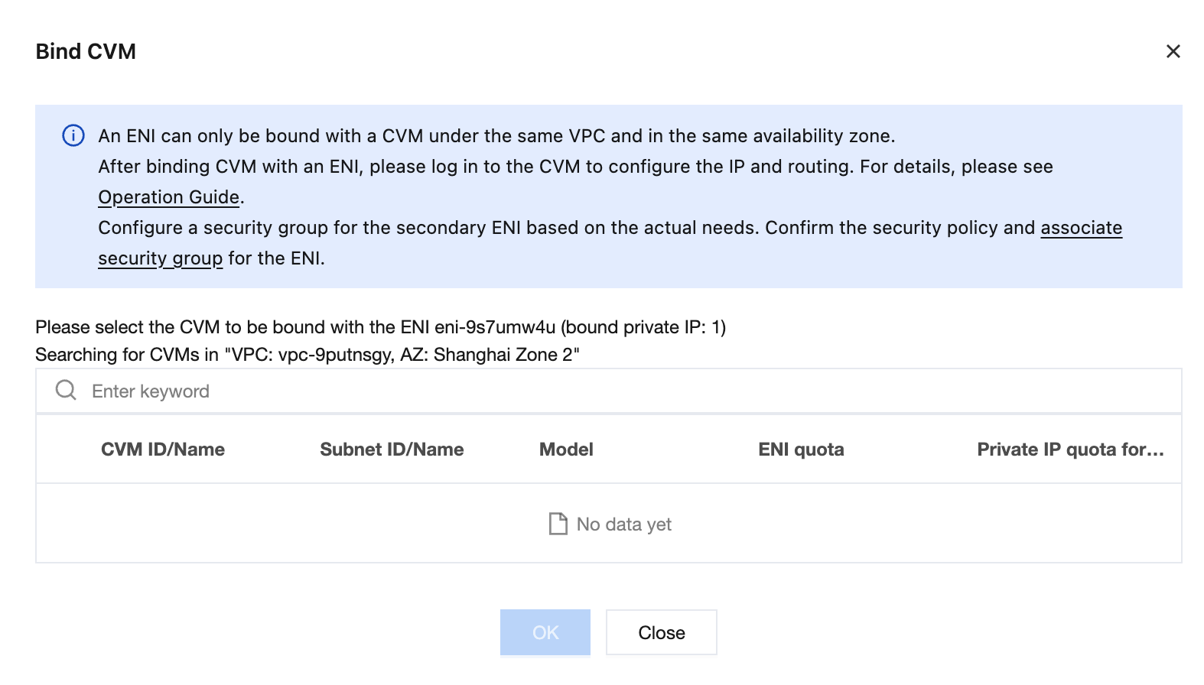Click the blue info icon in the notice banner

click(73, 136)
